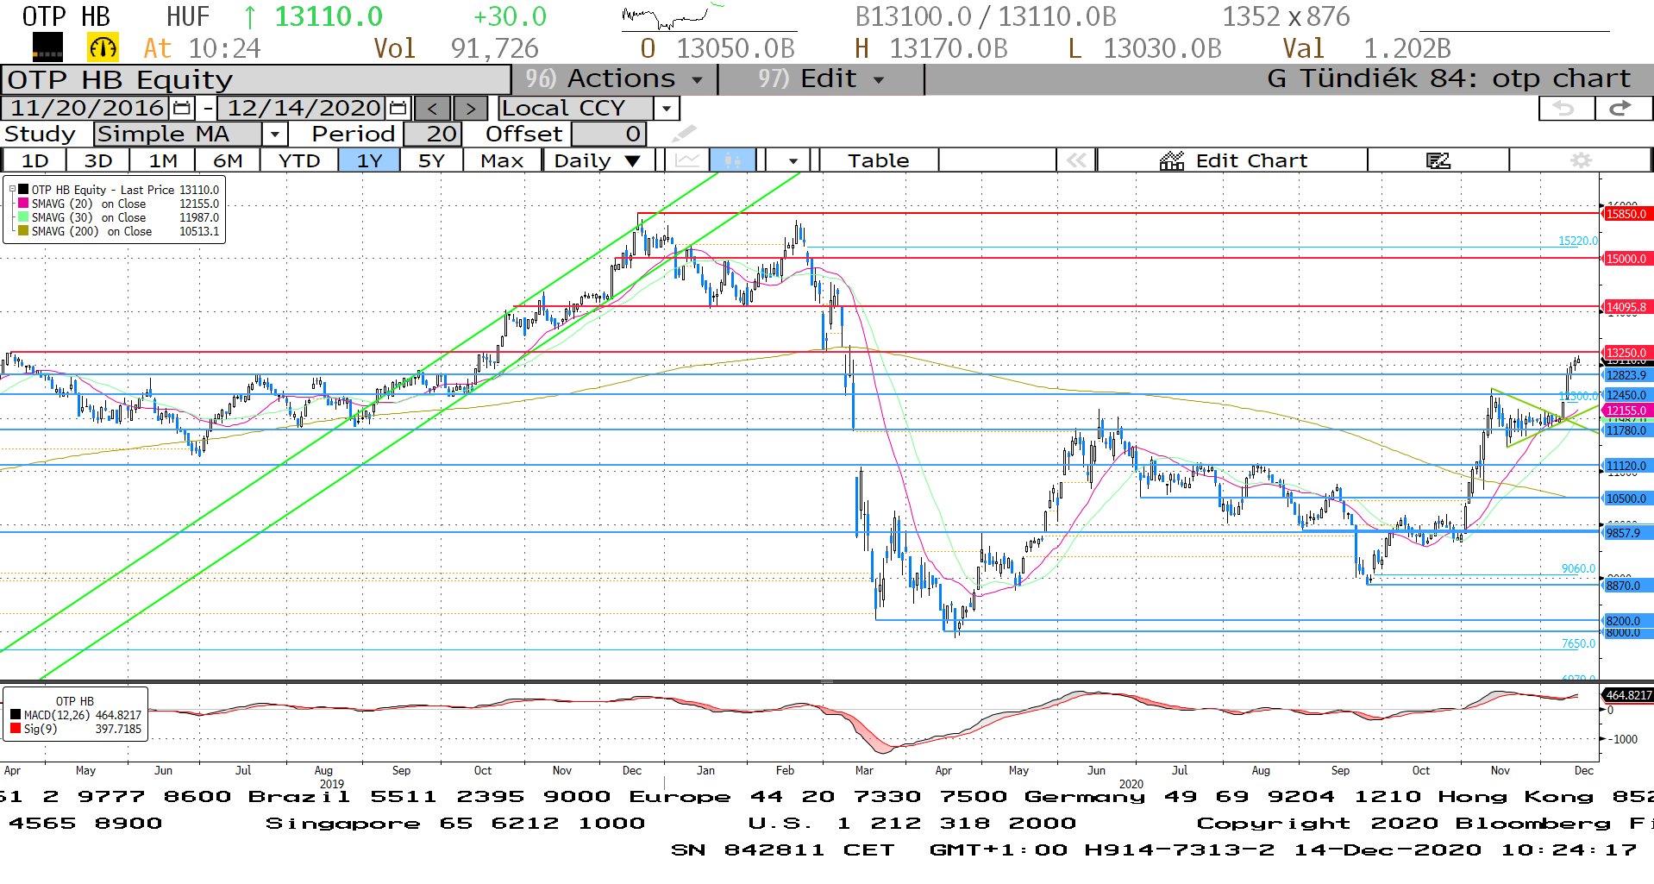This screenshot has width=1654, height=884.
Task: Select the magenta 12155.0 SMA label
Action: click(1626, 411)
